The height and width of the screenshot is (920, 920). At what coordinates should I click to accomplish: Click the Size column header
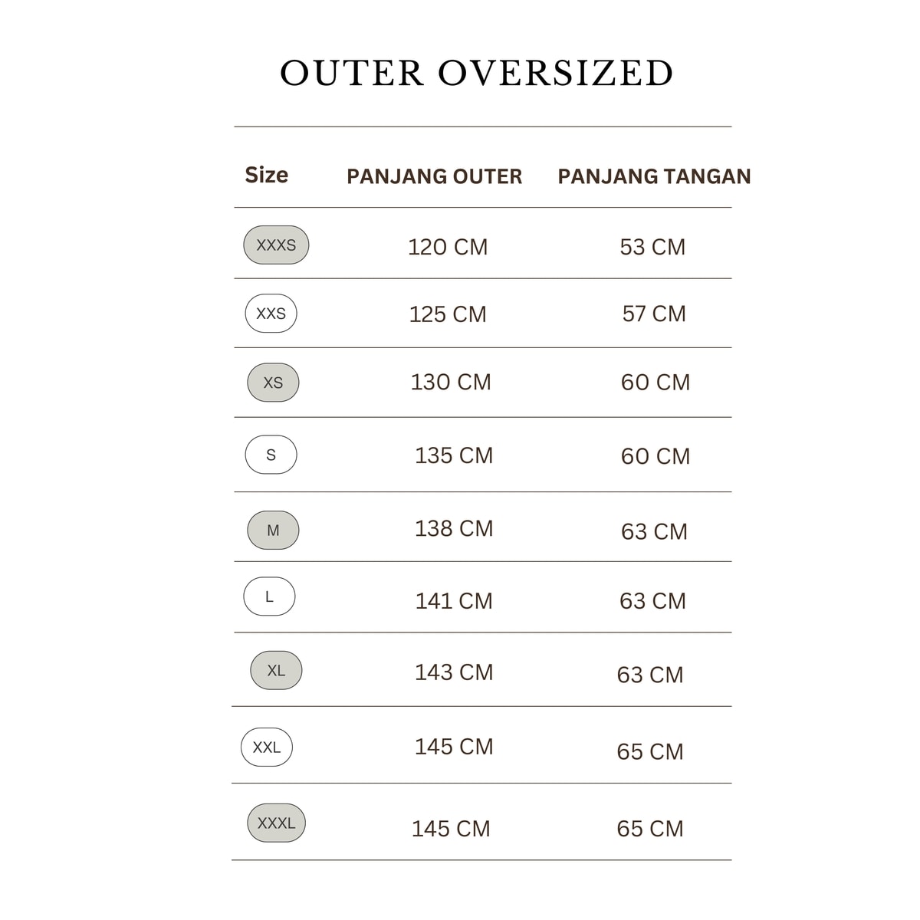tap(266, 176)
